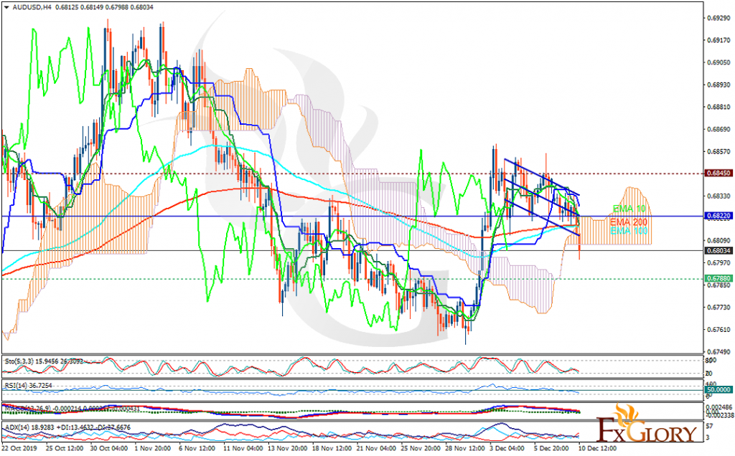
Task: Open the chart menu arrow beside AUDUSD,H4
Action: (x=6, y=7)
